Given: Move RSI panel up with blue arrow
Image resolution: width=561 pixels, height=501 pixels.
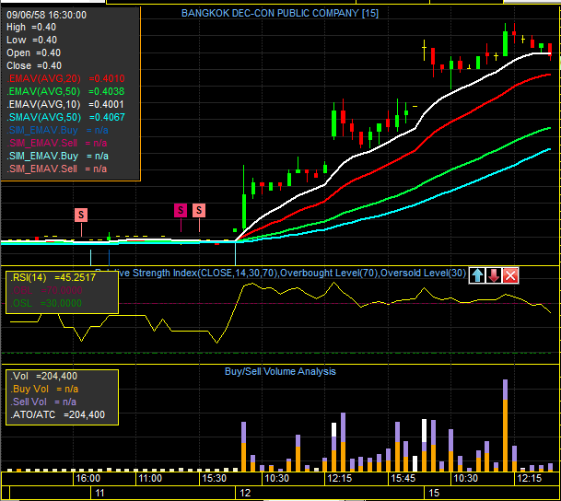Looking at the screenshot, I should coord(477,275).
